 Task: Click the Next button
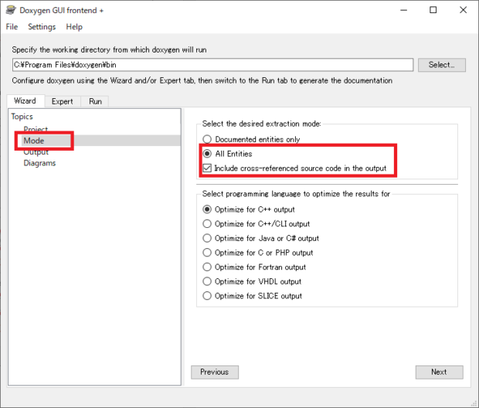pyautogui.click(x=439, y=372)
